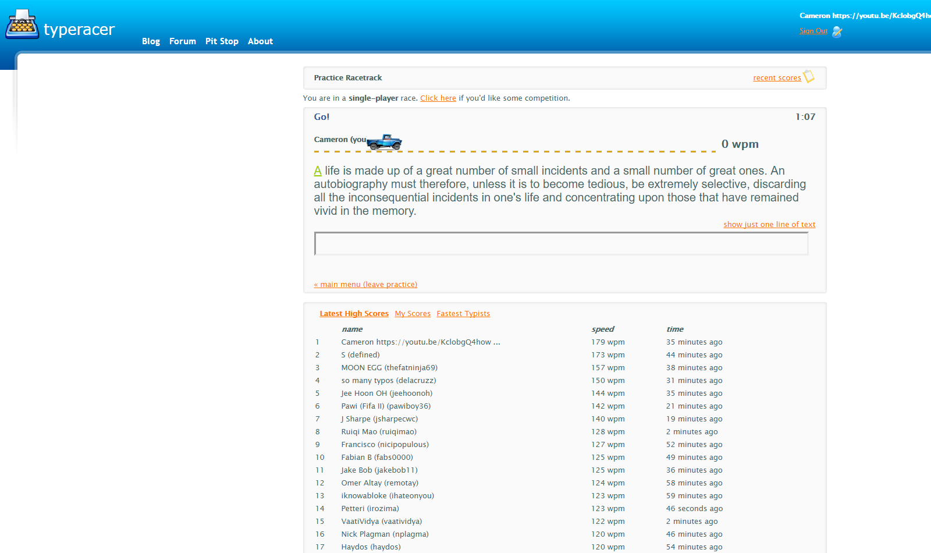The image size is (931, 553).
Task: Open the recent scores link
Action: (777, 78)
